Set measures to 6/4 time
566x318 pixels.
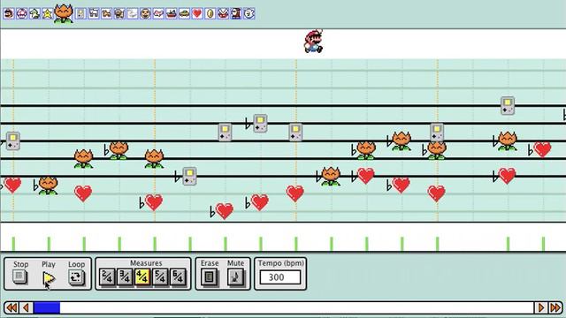pos(178,277)
